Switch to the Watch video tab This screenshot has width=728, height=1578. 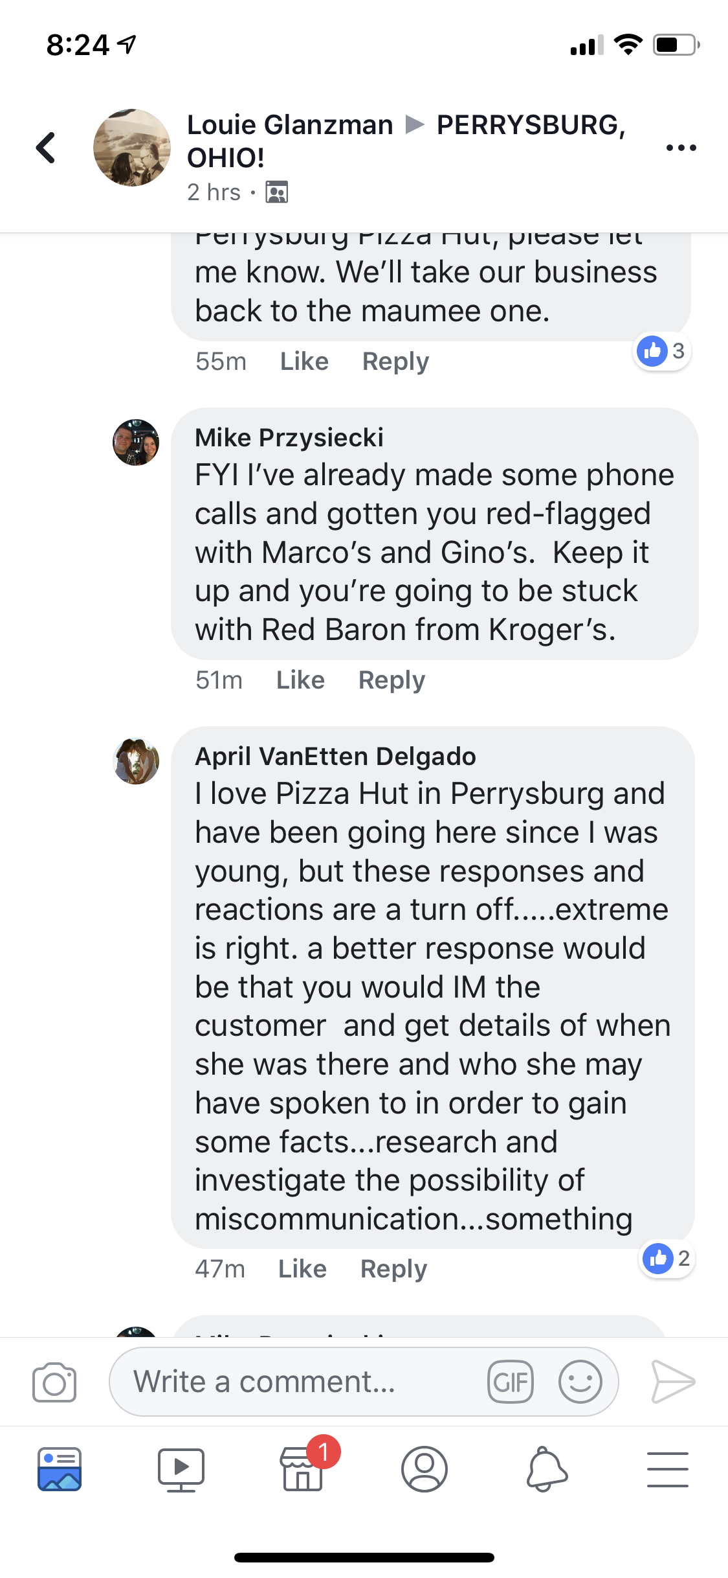click(181, 1469)
